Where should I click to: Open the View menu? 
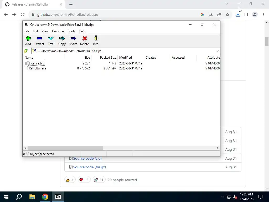pyautogui.click(x=45, y=31)
